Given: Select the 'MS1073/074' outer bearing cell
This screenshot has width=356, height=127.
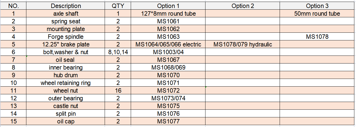Looking at the screenshot, I should point(168,98).
